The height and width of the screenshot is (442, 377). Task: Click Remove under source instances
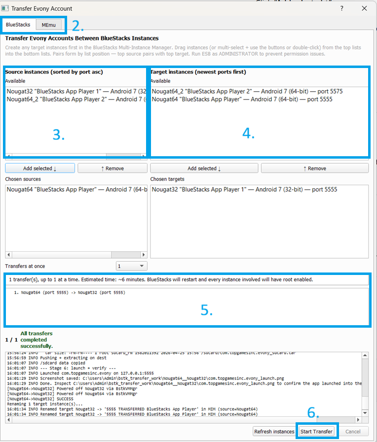click(113, 169)
